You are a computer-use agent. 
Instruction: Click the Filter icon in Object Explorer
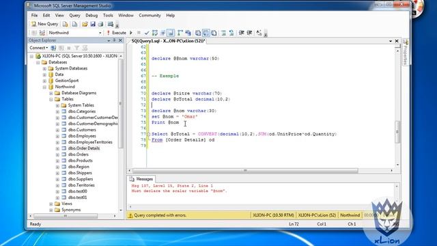76,48
